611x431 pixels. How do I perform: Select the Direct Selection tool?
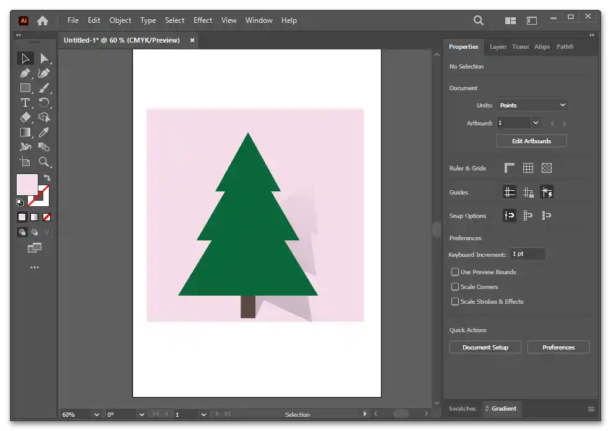44,58
